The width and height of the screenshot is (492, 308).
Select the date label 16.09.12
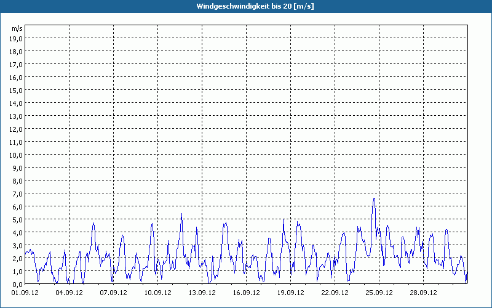pos(247,293)
